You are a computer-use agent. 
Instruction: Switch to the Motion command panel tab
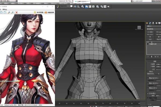(x=156, y=23)
